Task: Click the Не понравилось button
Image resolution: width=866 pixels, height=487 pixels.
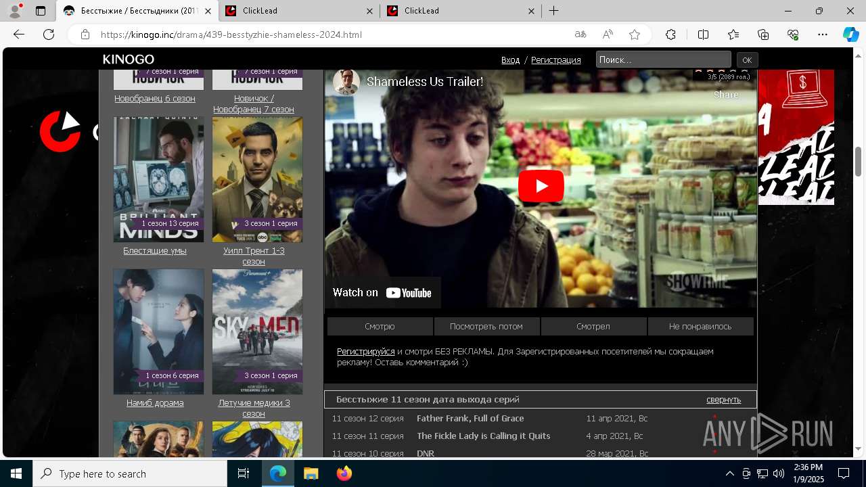Action: tap(700, 326)
